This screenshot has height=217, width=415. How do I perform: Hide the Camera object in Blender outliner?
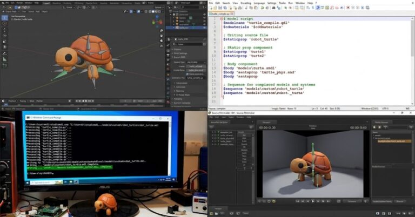[204, 18]
